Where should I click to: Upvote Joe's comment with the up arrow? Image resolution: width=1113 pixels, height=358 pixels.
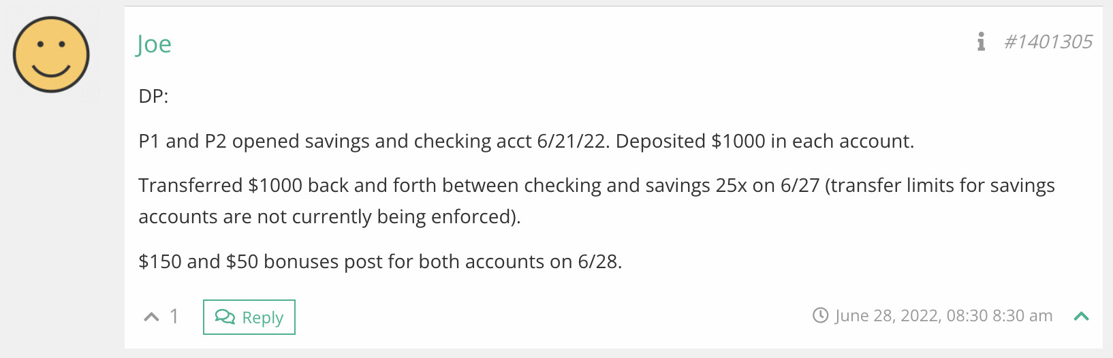[151, 317]
